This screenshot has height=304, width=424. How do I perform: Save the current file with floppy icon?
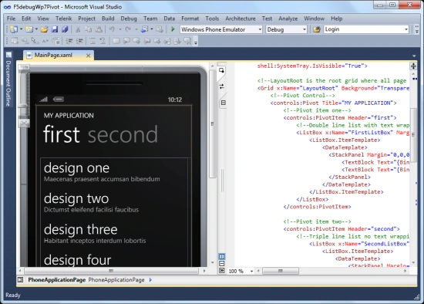point(55,29)
